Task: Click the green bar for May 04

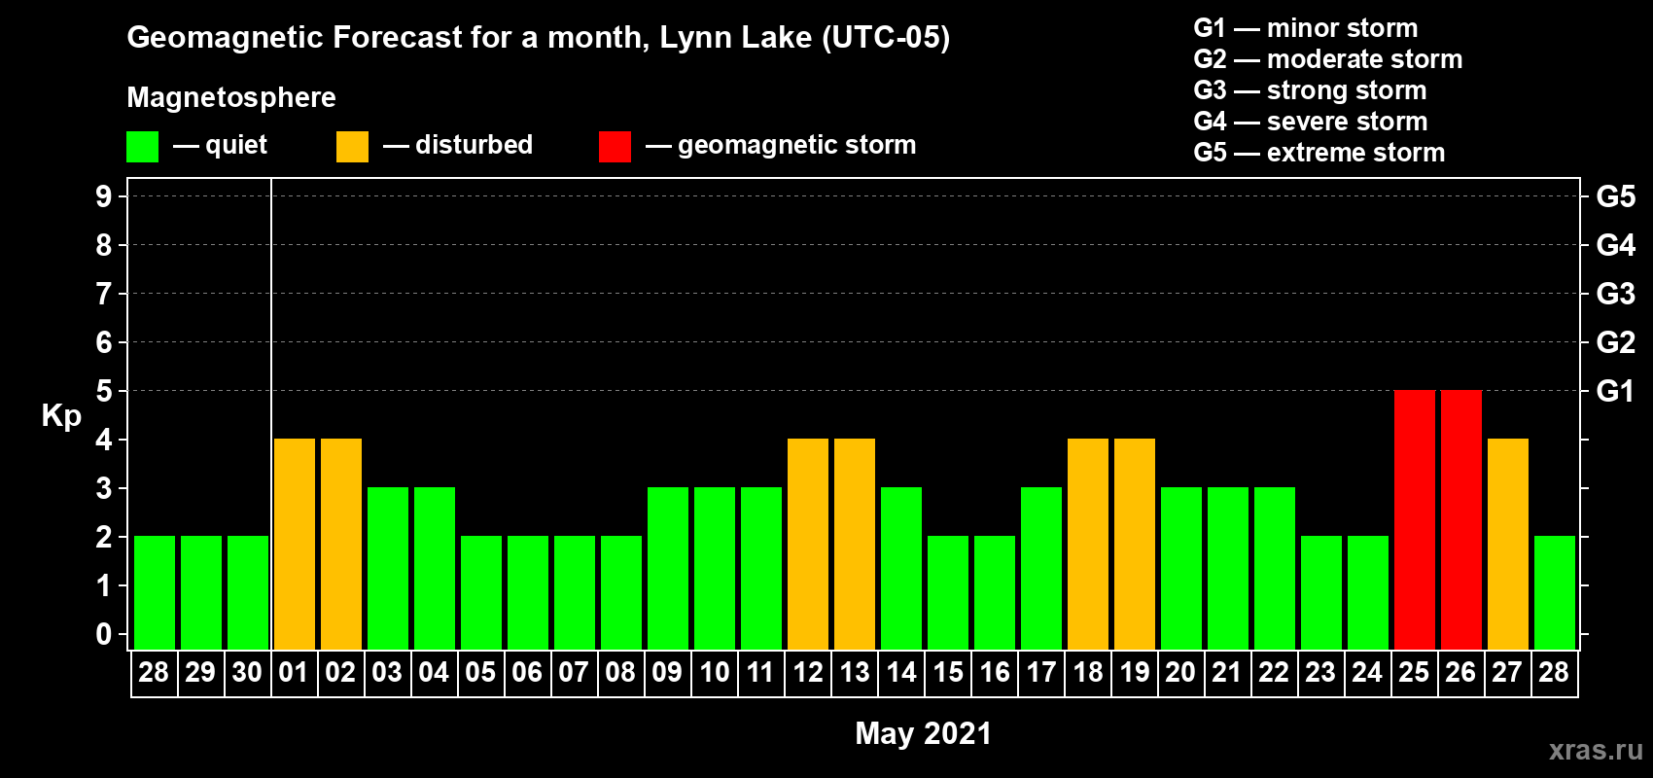Action: tap(435, 568)
